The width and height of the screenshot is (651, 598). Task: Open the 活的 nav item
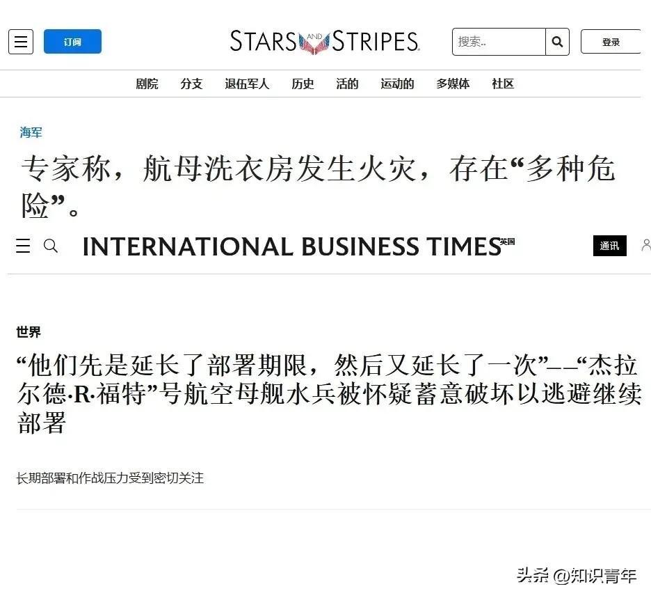coord(347,84)
